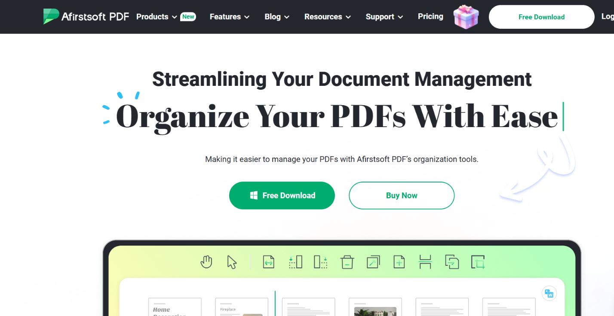Open the gift box promotion icon
The height and width of the screenshot is (316, 614).
coord(466,17)
